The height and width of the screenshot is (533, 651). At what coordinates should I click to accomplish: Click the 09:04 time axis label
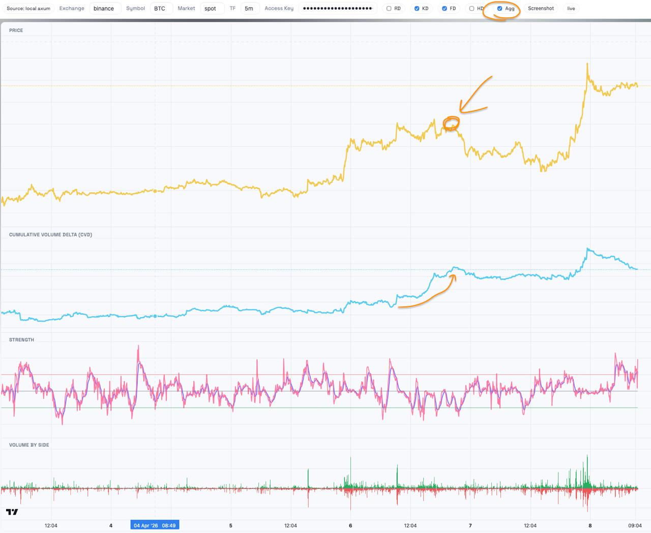click(635, 525)
